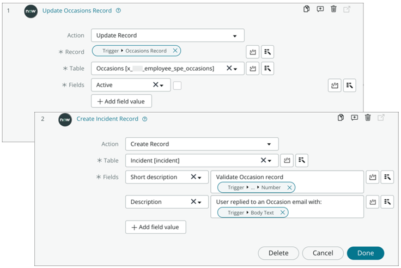401x268 pixels.
Task: Open help for Update Occasions Record
Action: click(x=119, y=10)
